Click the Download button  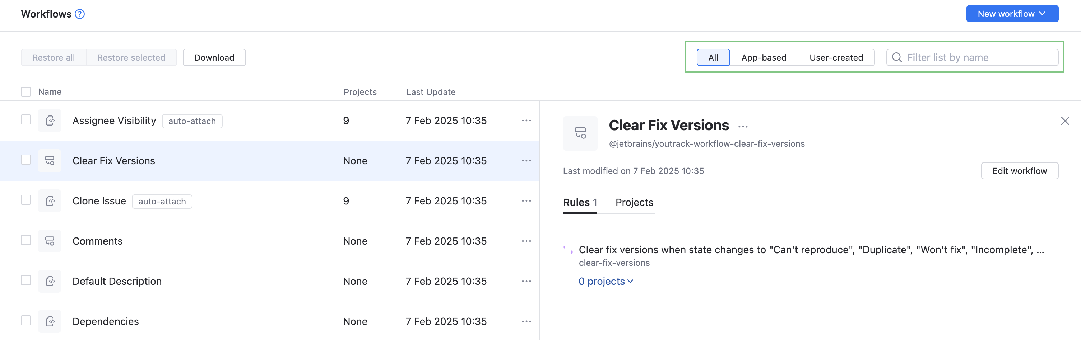click(214, 57)
